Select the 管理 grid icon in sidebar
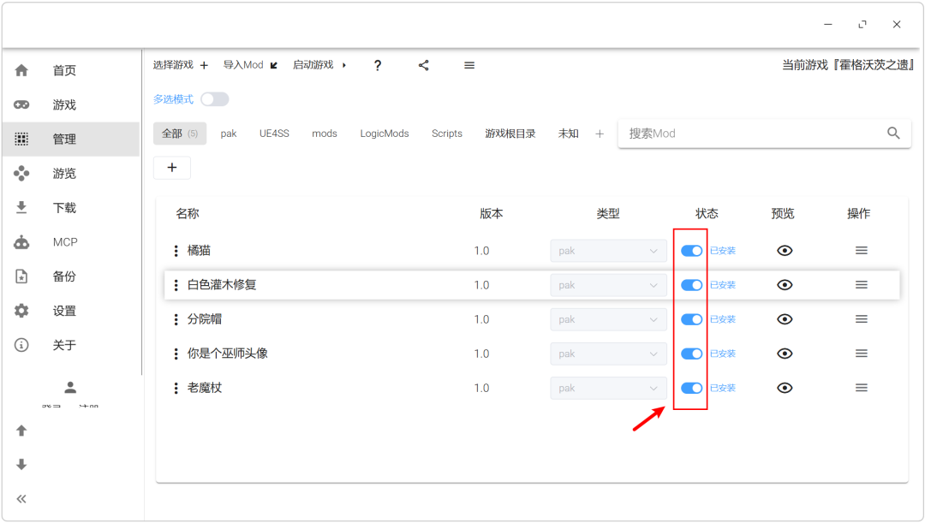 21,140
